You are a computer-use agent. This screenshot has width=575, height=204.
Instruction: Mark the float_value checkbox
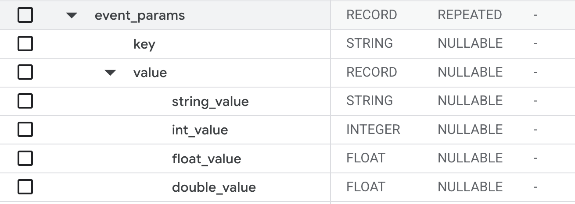coord(25,158)
